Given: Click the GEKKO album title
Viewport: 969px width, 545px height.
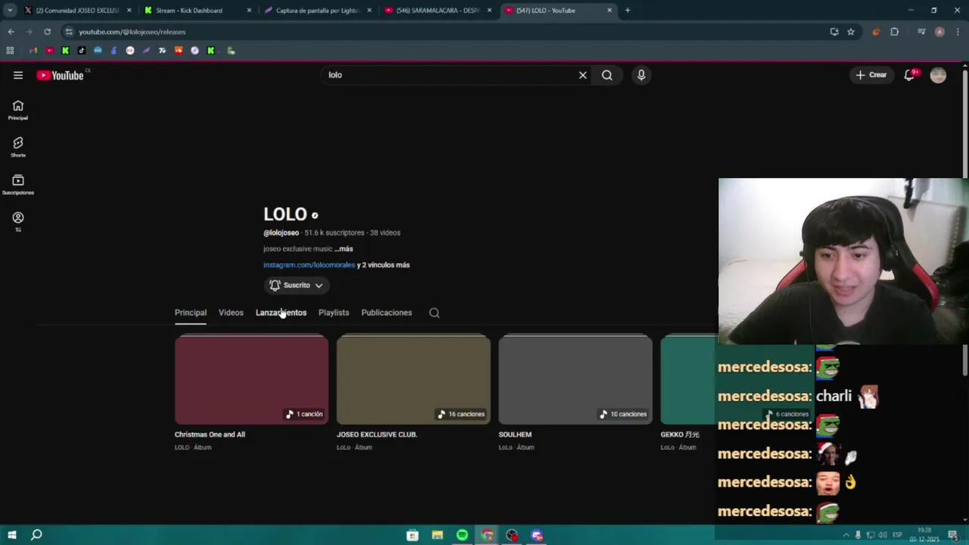Looking at the screenshot, I should (x=680, y=434).
